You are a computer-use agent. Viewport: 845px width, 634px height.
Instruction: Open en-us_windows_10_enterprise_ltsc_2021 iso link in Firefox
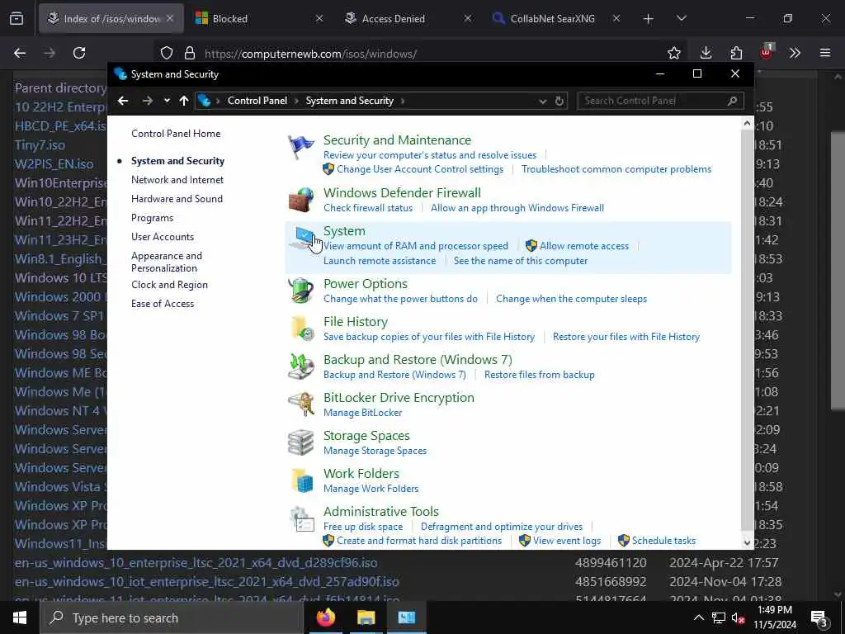click(196, 563)
